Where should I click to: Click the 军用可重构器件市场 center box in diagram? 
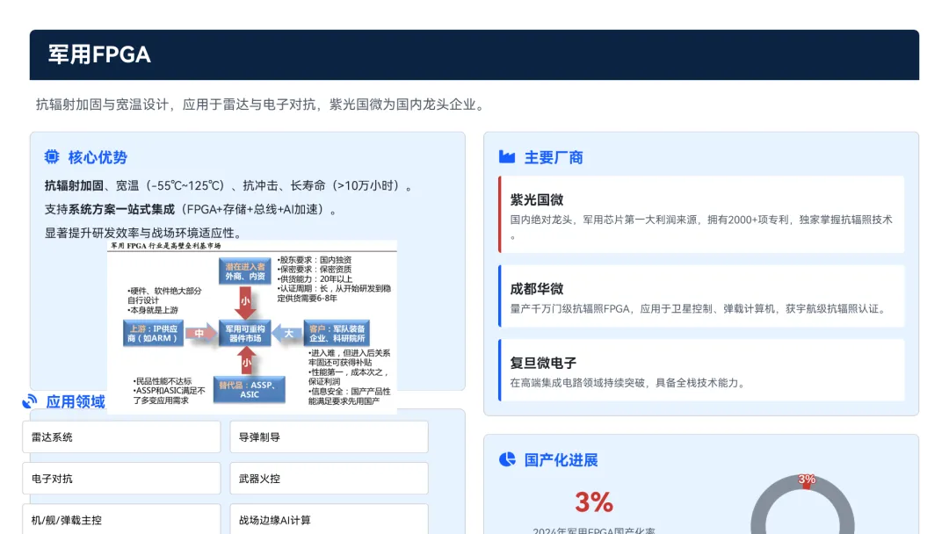point(245,333)
